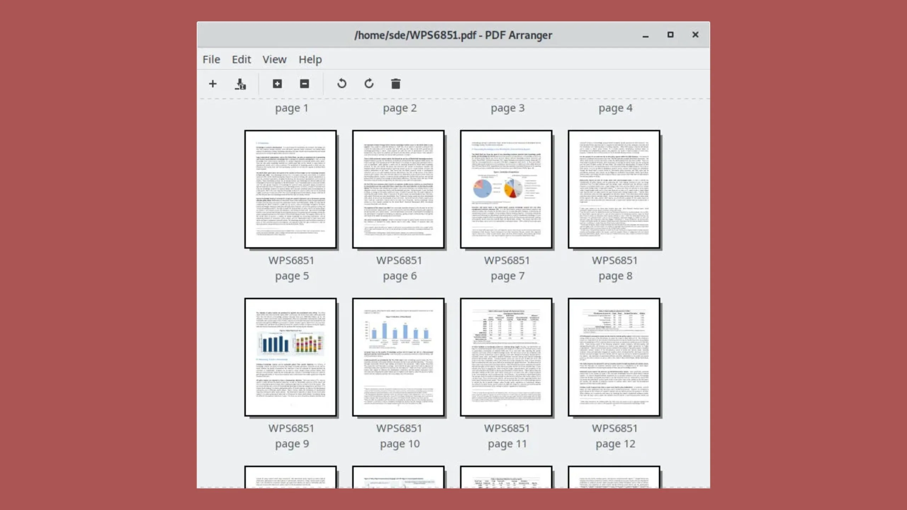The height and width of the screenshot is (510, 907).
Task: Maximize the PDF Arranger window
Action: point(670,35)
